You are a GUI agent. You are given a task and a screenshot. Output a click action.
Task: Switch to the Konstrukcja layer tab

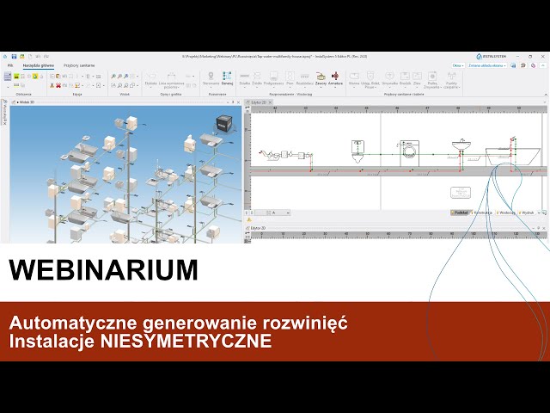483,213
